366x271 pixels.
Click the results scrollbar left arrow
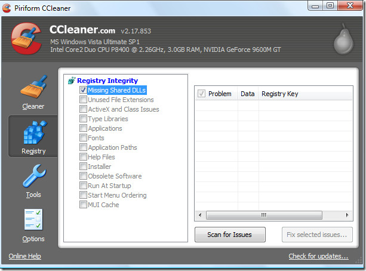[x=200, y=215]
